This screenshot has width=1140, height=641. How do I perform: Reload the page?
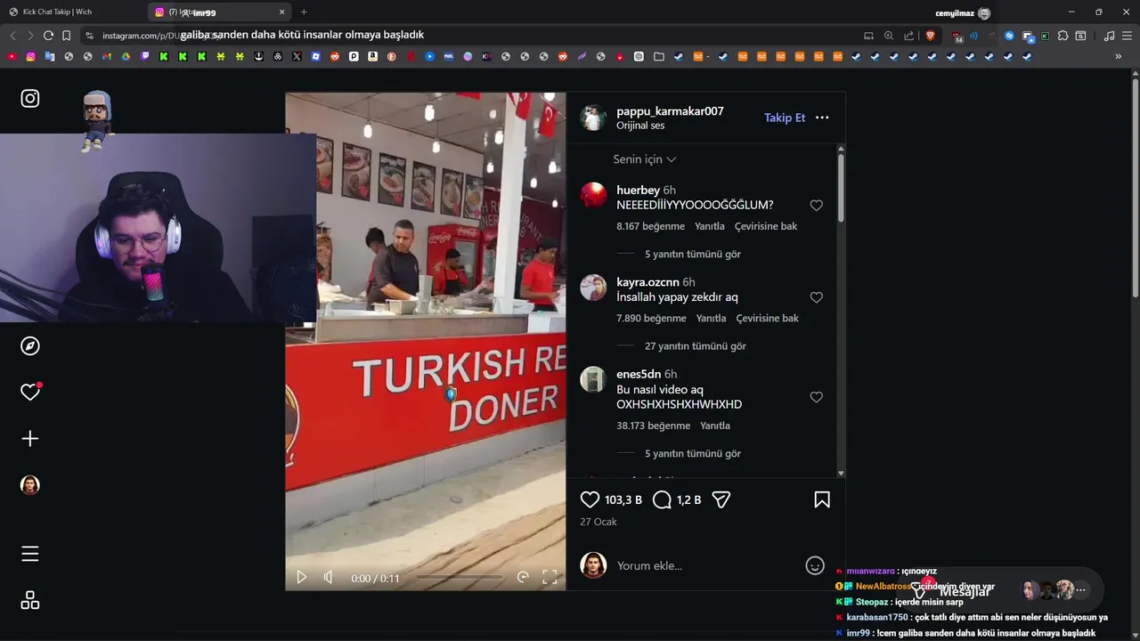(48, 36)
